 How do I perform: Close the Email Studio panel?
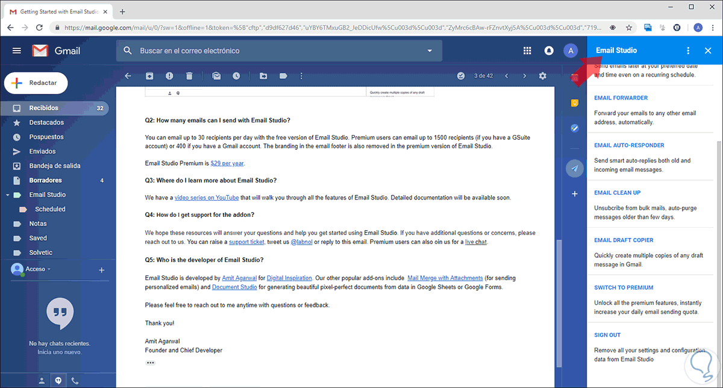pos(708,51)
